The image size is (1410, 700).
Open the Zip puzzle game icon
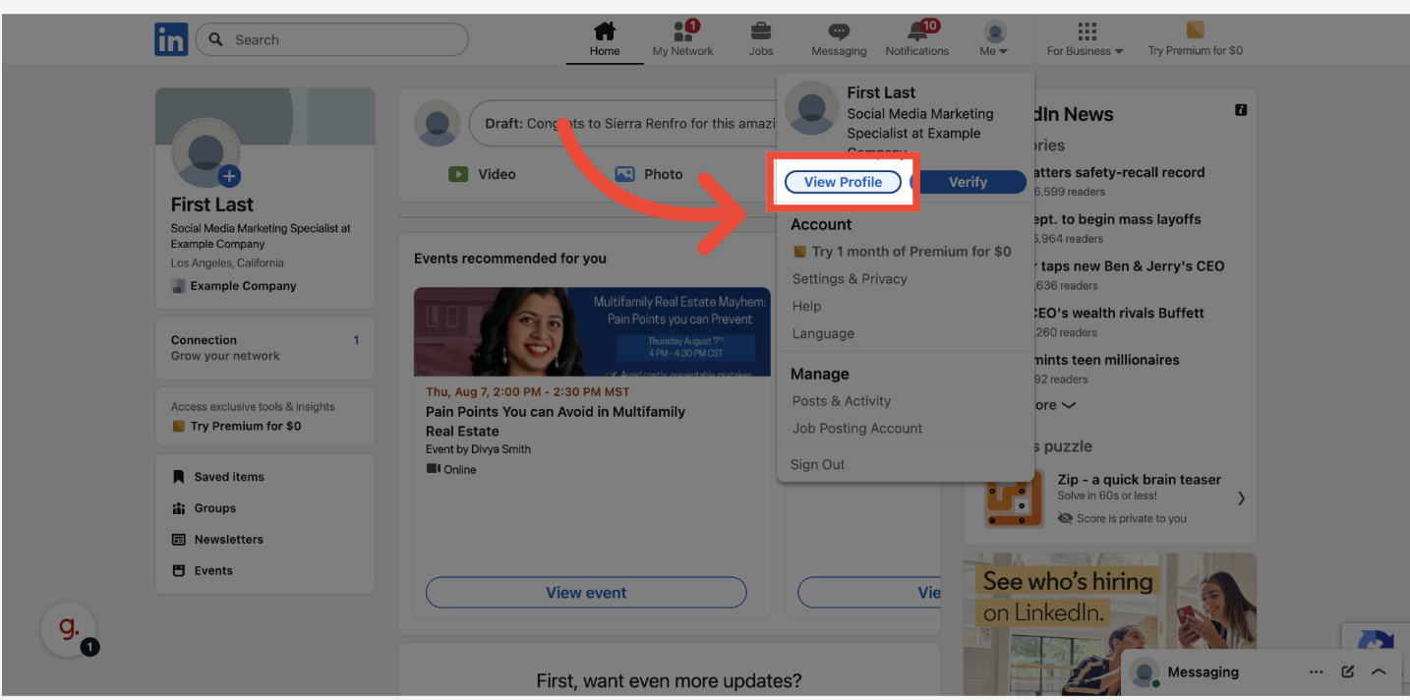(x=1013, y=497)
